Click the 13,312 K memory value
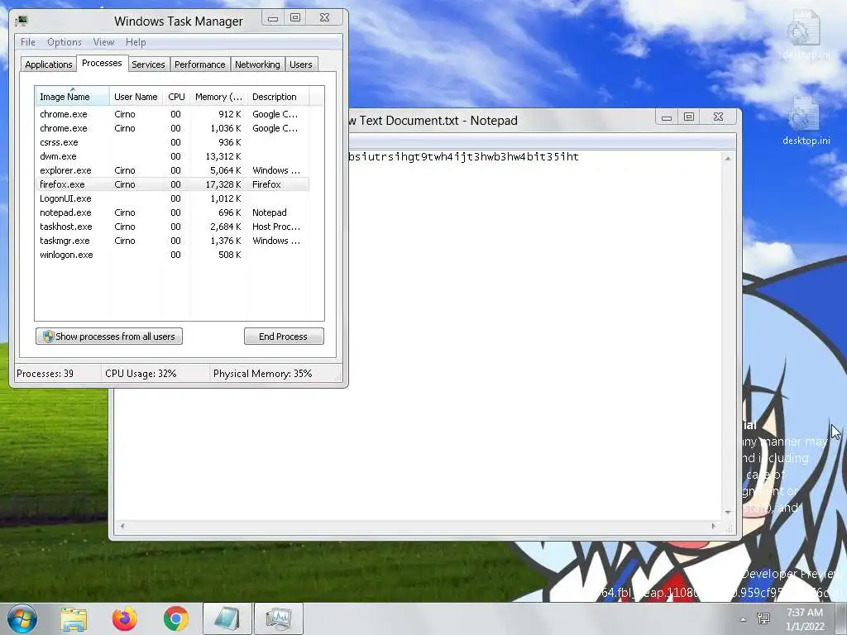This screenshot has height=635, width=847. pyautogui.click(x=223, y=156)
